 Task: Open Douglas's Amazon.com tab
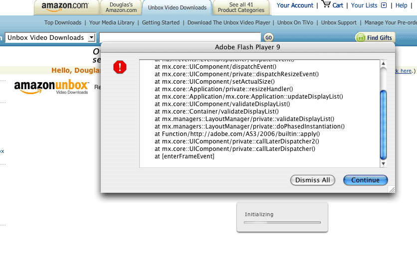121,7
